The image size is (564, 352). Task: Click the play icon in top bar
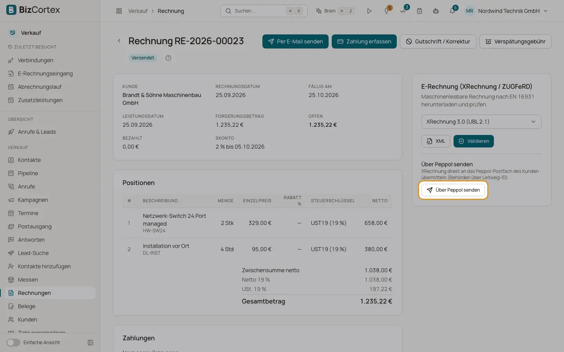[x=369, y=11]
